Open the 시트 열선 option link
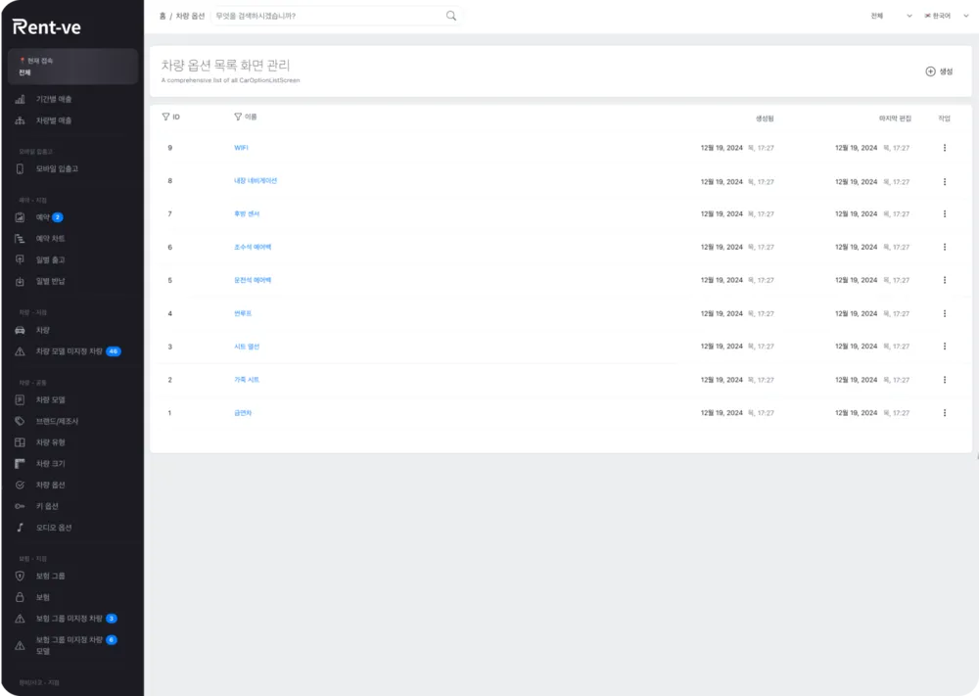Viewport: 979px width, 696px height. point(247,347)
